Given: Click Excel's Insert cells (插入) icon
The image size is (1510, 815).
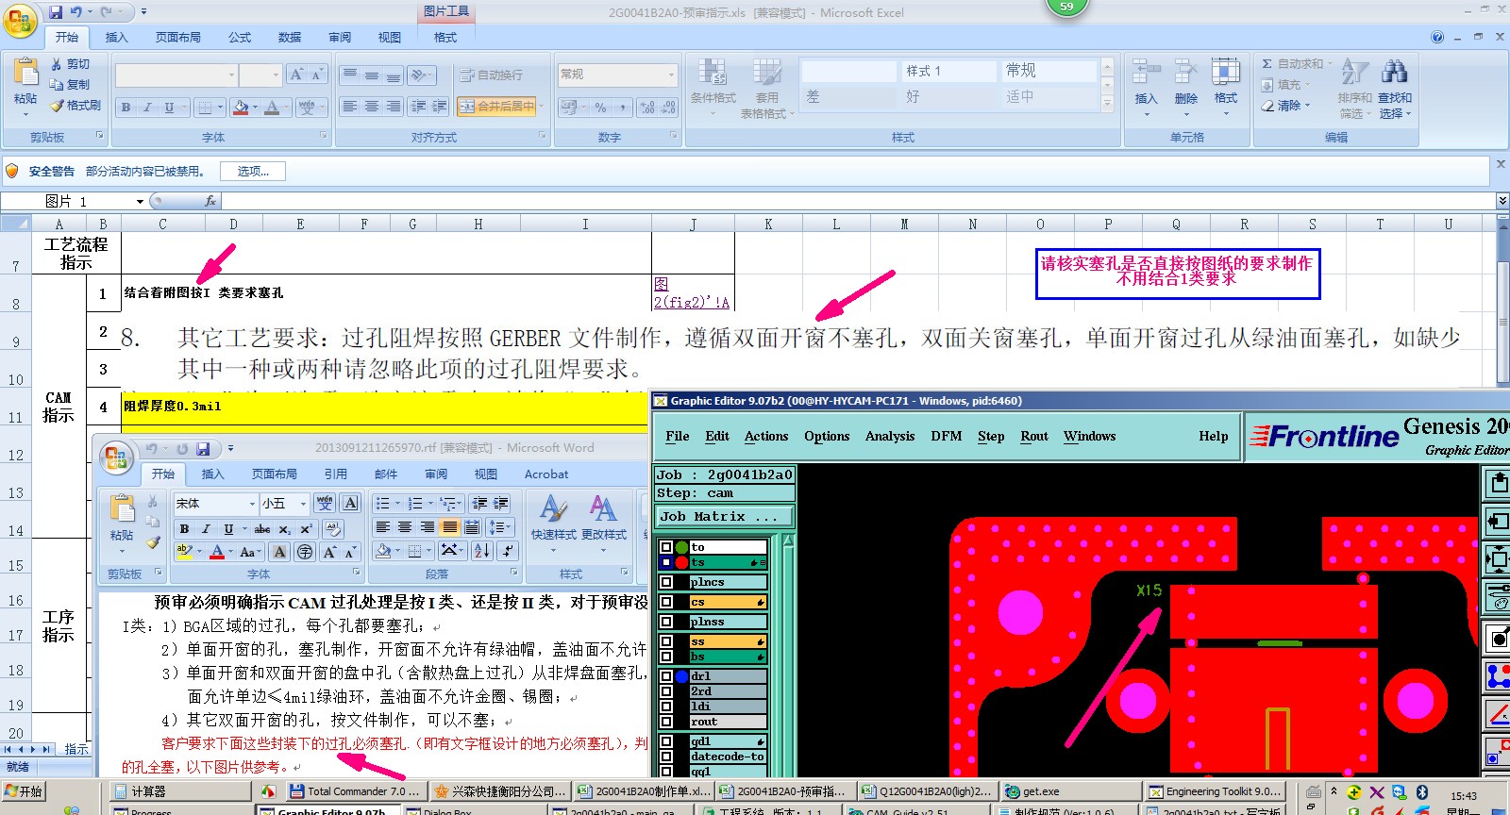Looking at the screenshot, I should pos(1146,72).
